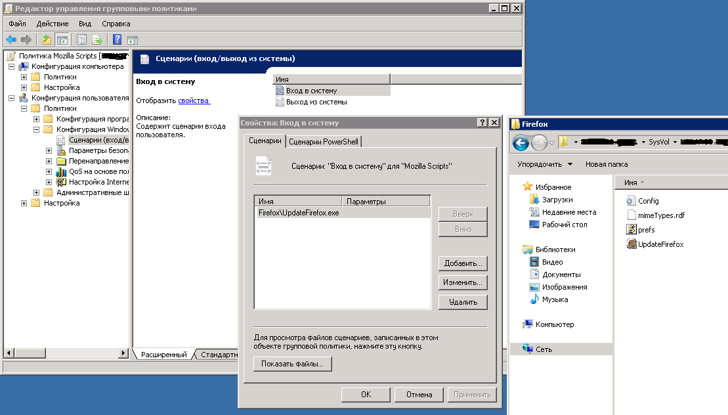Click the Добавить... button
Viewport: 728px width, 415px height.
pos(463,263)
